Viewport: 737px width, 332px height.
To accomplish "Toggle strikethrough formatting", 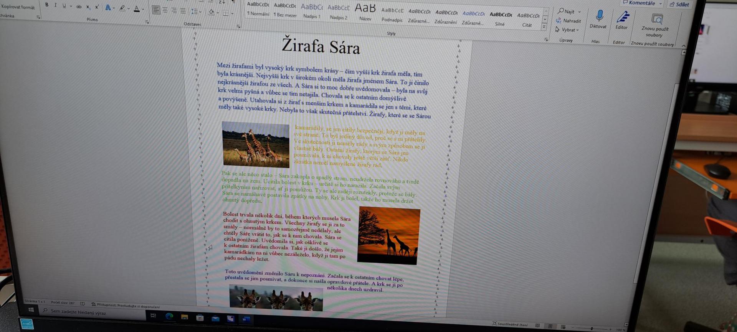I will point(79,7).
